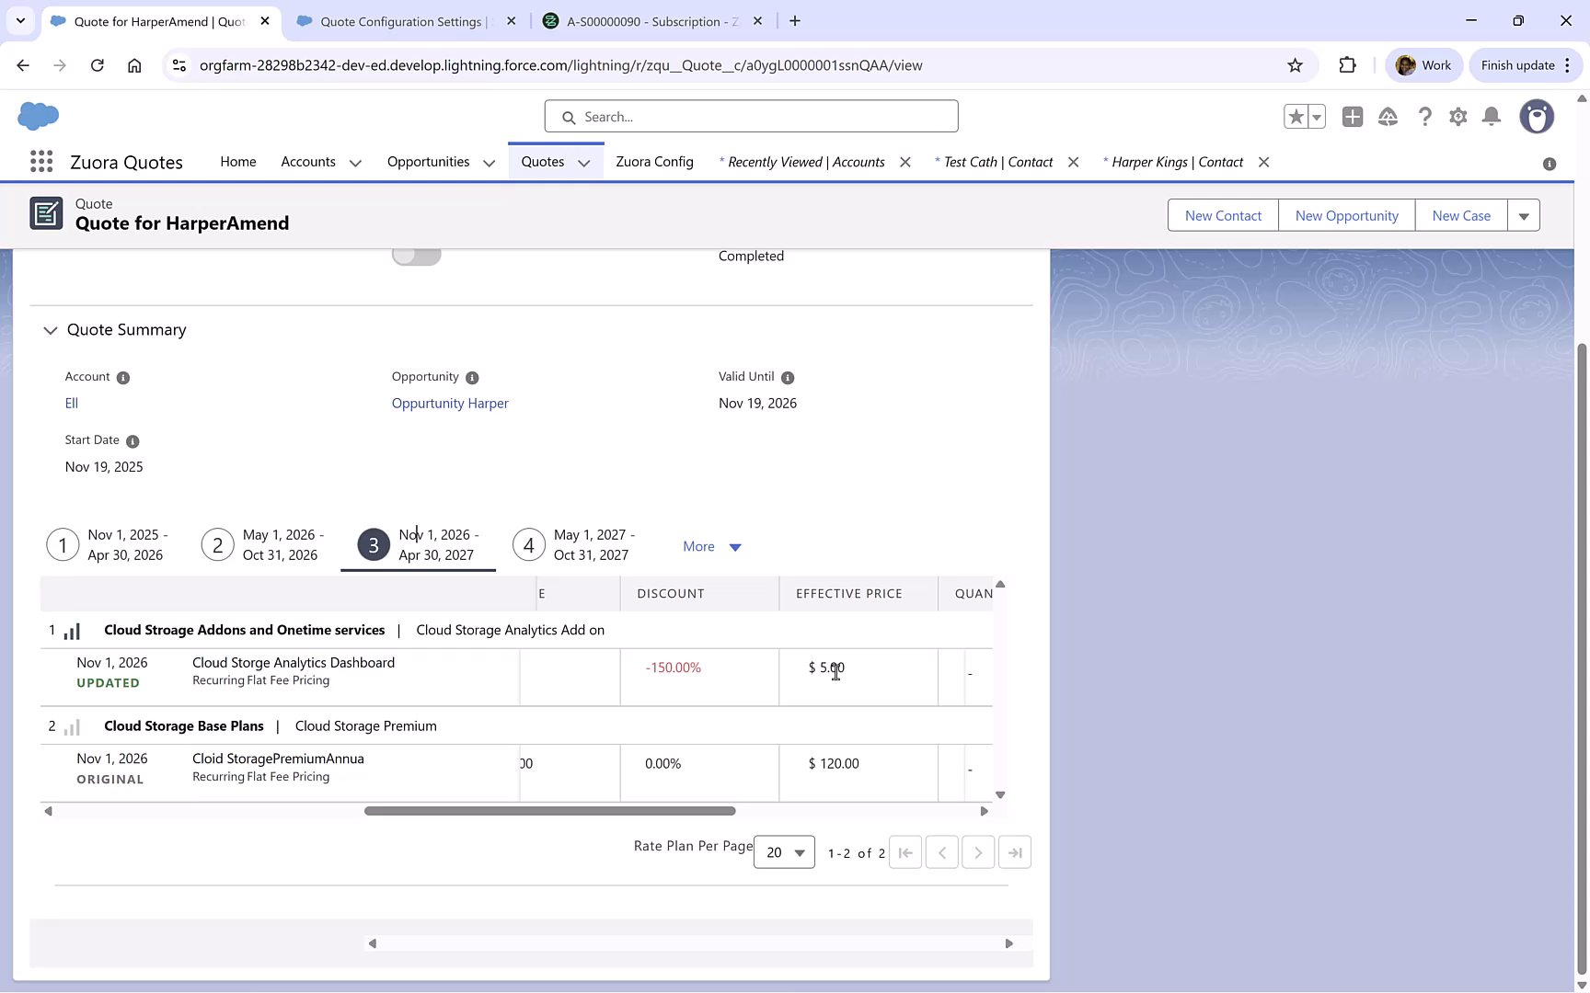Open the Oppurtunity Harper link

(450, 403)
